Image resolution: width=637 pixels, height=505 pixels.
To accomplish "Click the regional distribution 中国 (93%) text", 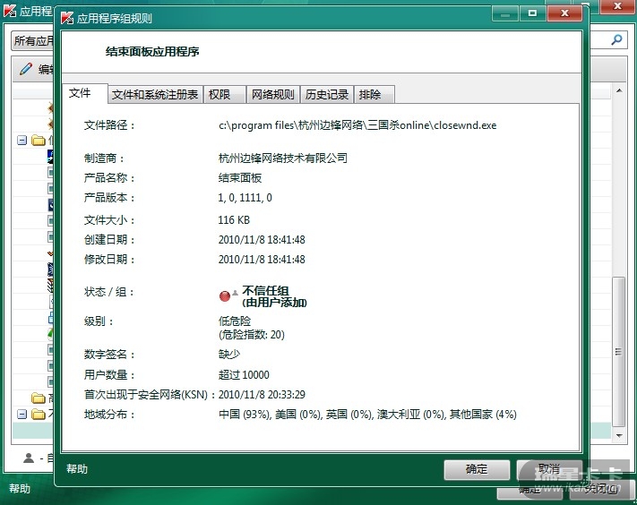I will [x=245, y=415].
